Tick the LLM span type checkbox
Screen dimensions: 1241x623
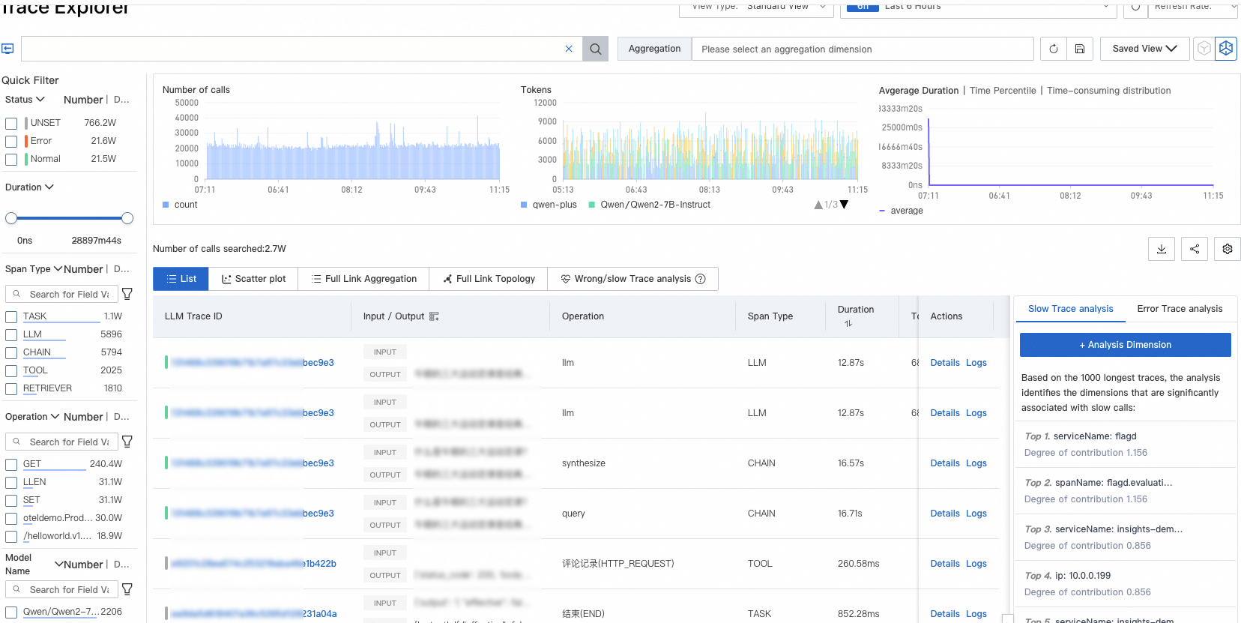tap(11, 334)
